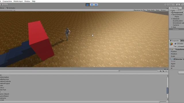
Task: Click the GameObject cube icon in Inspector
Action: click(x=171, y=44)
